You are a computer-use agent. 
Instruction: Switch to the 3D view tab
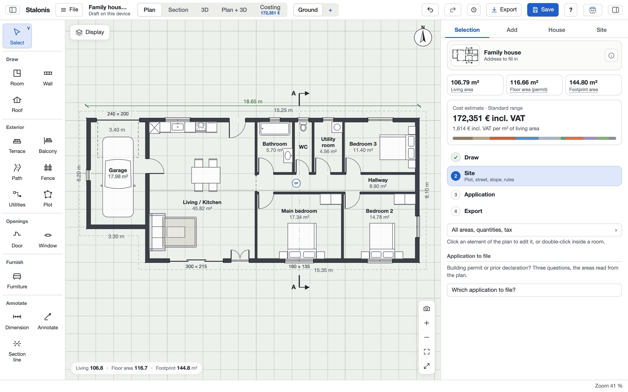[205, 10]
